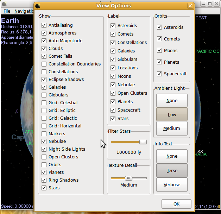
Task: Uncheck Galaxies in Show group
Action: (44, 87)
